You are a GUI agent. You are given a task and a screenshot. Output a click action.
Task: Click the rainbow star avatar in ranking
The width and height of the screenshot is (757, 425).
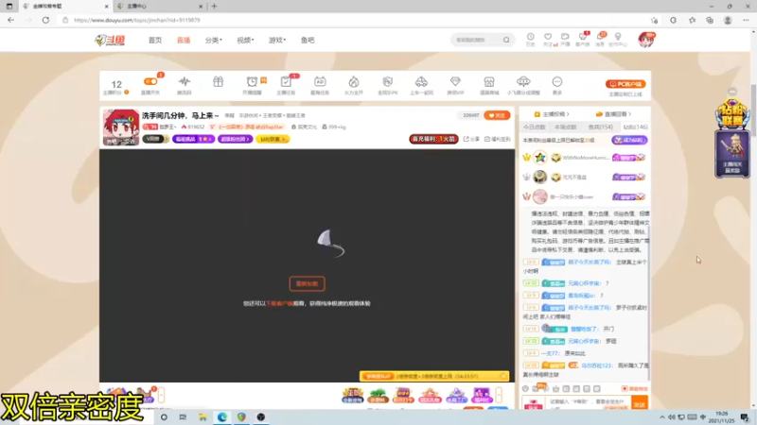click(x=539, y=158)
